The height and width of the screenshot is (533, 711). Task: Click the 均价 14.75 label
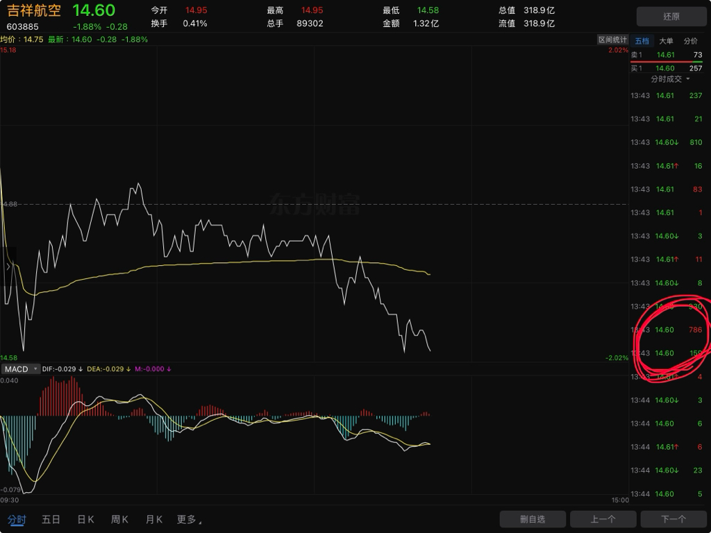click(22, 40)
